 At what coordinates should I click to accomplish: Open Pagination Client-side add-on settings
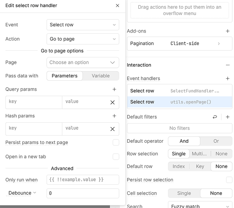tap(180, 43)
